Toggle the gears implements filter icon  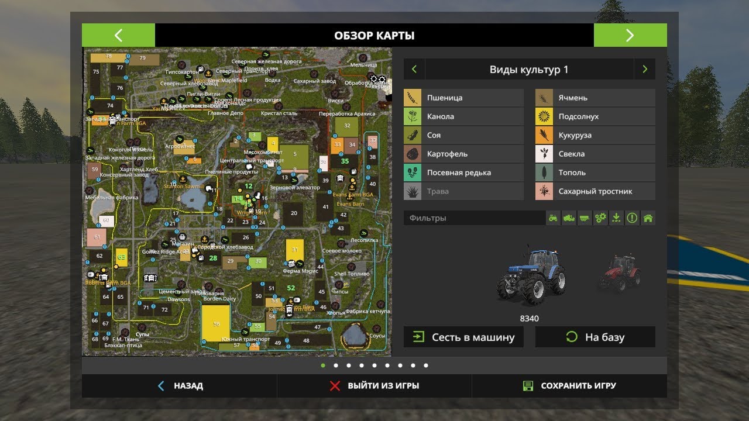tap(600, 218)
